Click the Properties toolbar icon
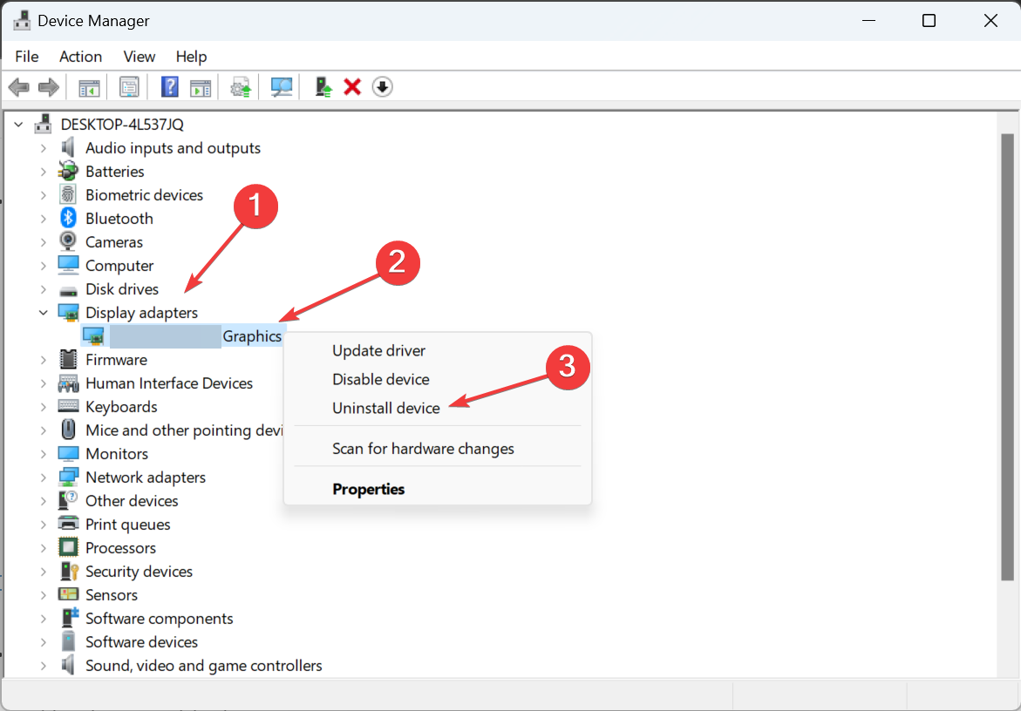Viewport: 1021px width, 711px height. [x=129, y=86]
